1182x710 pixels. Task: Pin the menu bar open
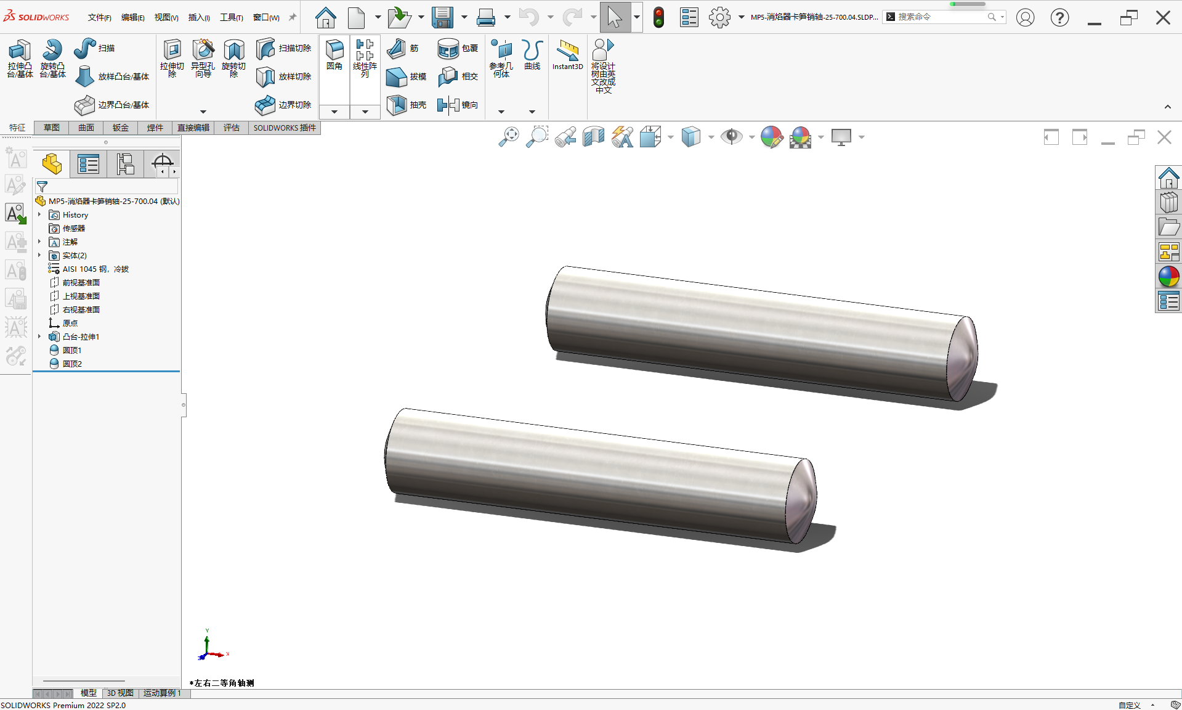point(293,17)
